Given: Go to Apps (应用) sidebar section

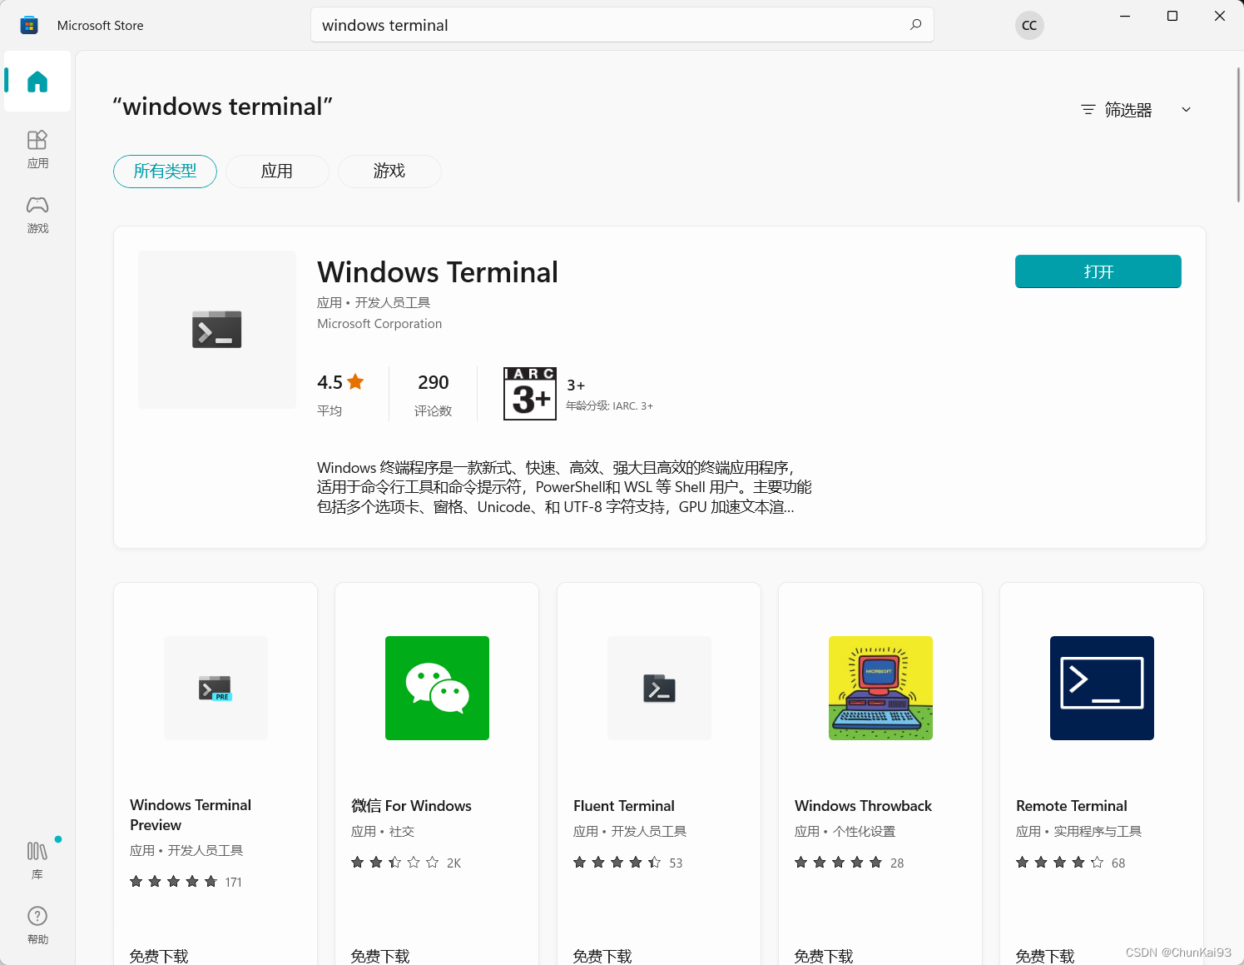Looking at the screenshot, I should coord(37,149).
